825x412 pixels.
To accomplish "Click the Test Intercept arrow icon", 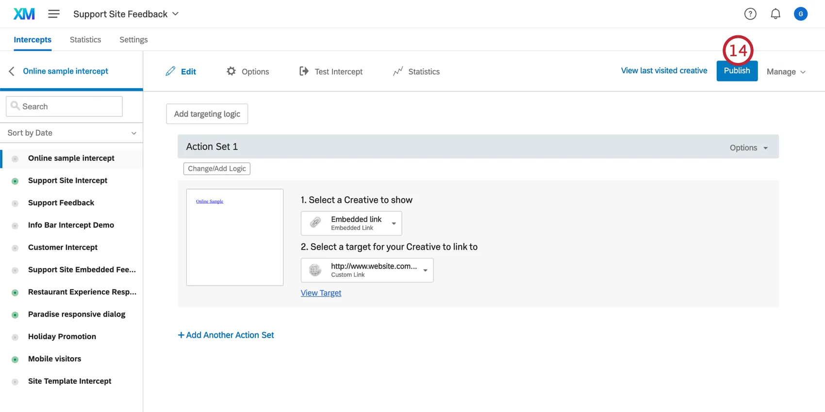I will 304,71.
